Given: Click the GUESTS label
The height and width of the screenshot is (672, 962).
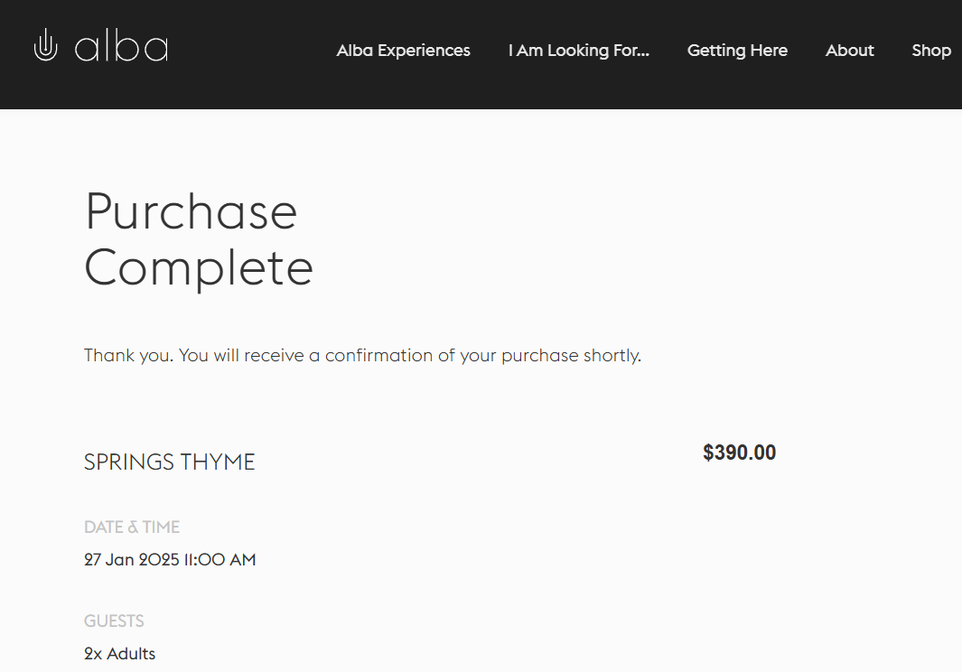Looking at the screenshot, I should coord(114,621).
